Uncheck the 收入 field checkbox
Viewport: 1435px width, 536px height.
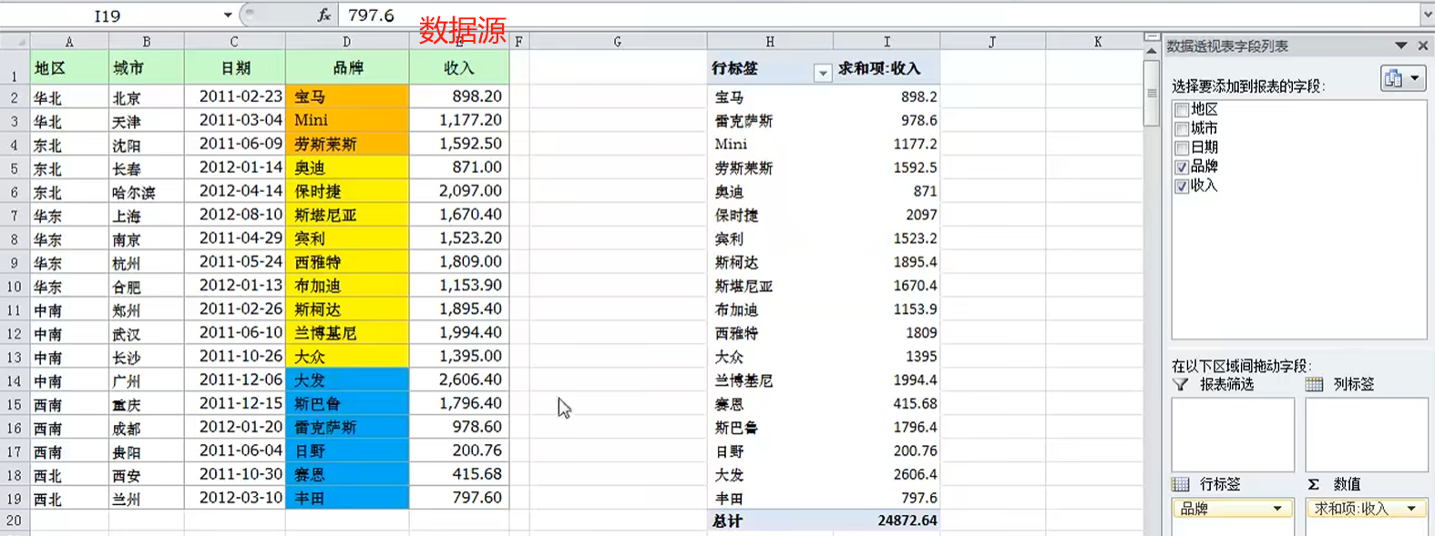1182,186
